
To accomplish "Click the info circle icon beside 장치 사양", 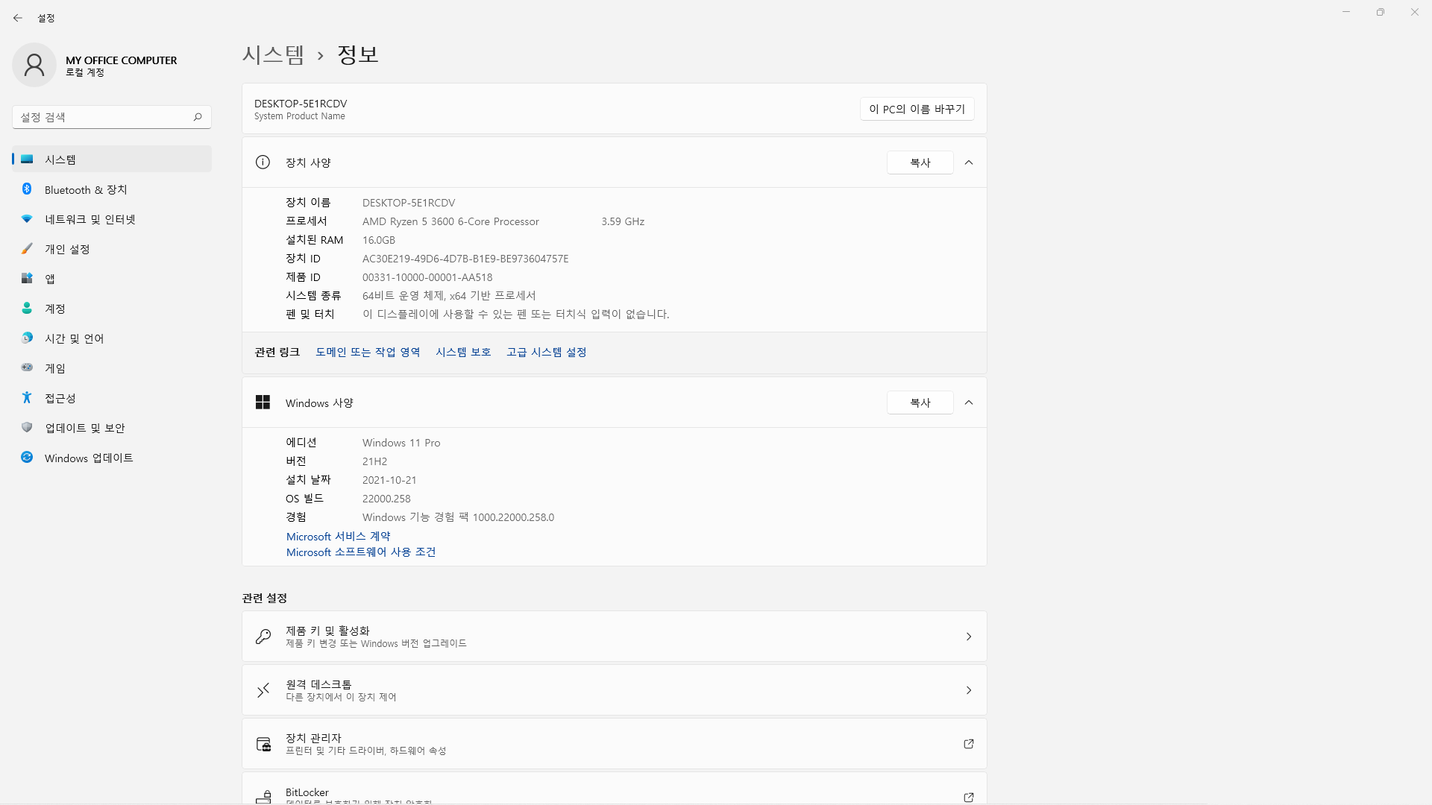I will 263,162.
